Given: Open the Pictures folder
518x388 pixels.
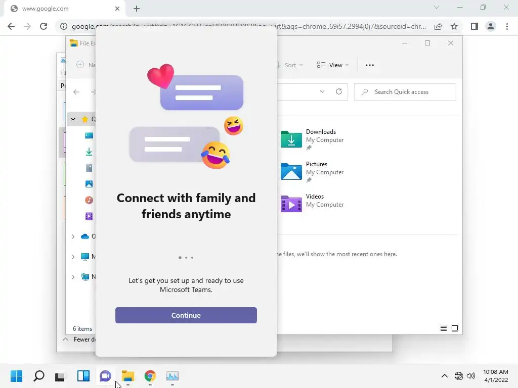Looking at the screenshot, I should coord(313,172).
